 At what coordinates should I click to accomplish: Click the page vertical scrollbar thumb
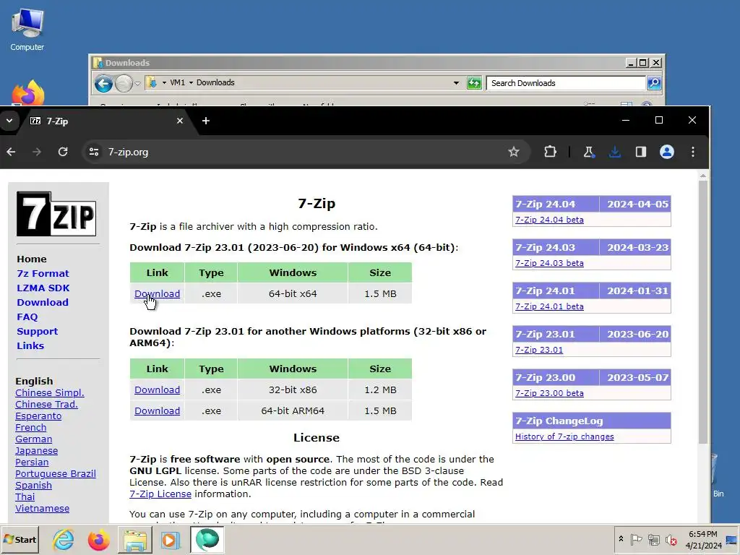coord(703,311)
